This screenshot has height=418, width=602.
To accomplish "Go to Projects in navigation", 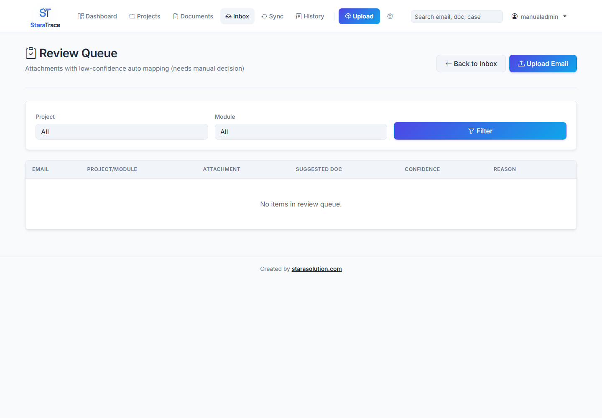I will coord(145,16).
